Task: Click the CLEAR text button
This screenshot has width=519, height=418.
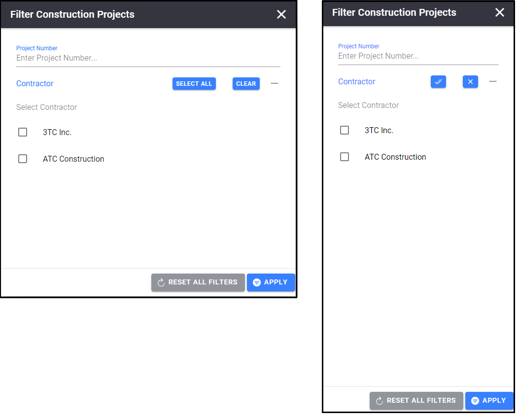Action: pos(246,84)
